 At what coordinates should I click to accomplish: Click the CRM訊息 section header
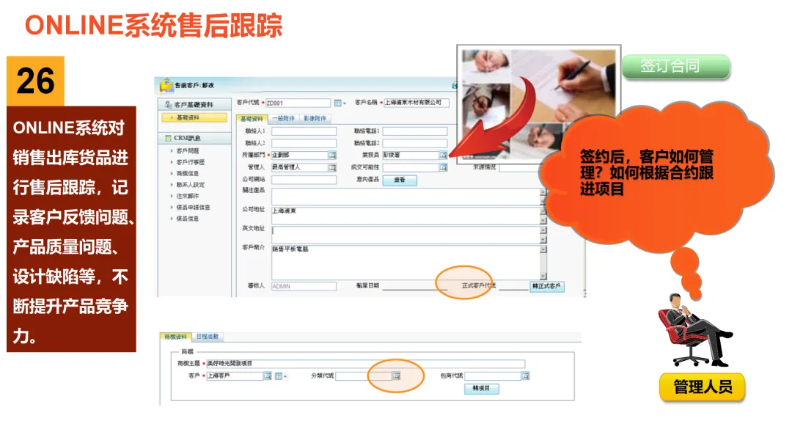(195, 138)
